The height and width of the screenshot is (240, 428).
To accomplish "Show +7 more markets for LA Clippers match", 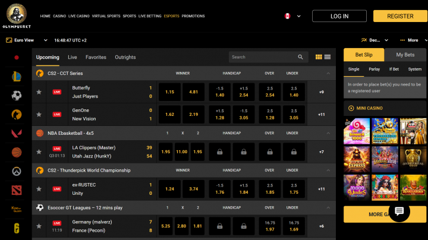I will coord(321,152).
